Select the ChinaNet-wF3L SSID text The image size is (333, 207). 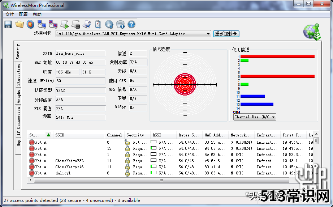click(69, 161)
